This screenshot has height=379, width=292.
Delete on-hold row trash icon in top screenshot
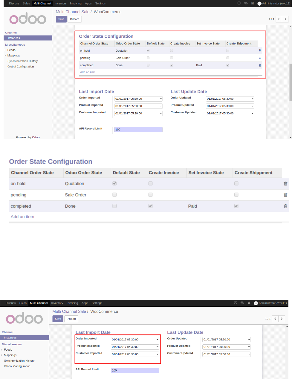click(x=260, y=51)
